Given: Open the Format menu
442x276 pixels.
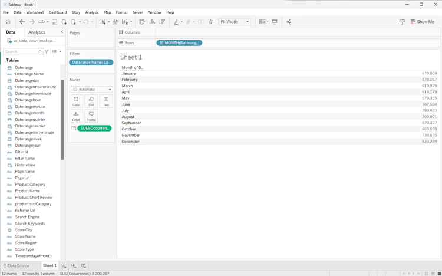Looking at the screenshot, I should point(122,12).
